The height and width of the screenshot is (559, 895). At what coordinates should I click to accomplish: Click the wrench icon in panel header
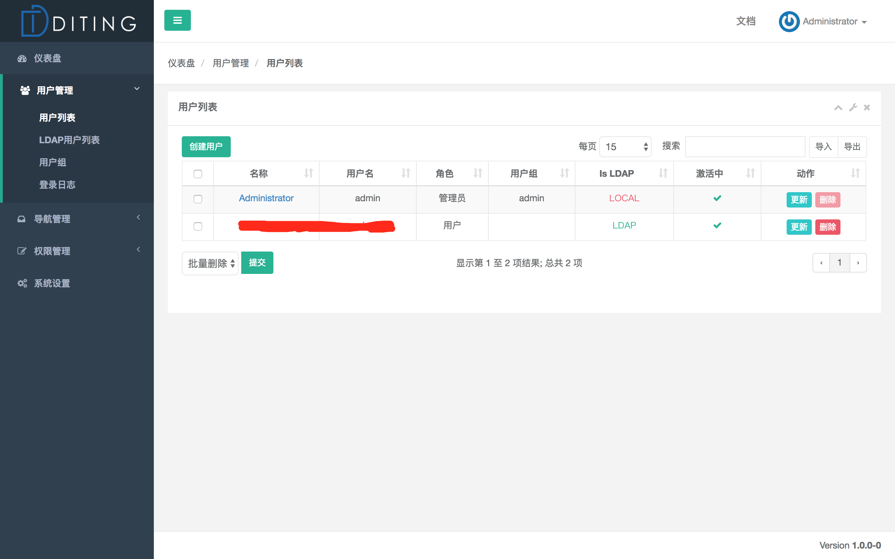click(853, 108)
